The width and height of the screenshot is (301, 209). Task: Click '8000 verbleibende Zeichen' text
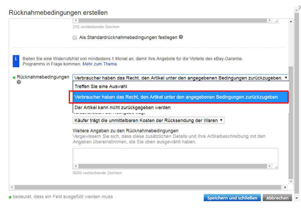pyautogui.click(x=97, y=173)
